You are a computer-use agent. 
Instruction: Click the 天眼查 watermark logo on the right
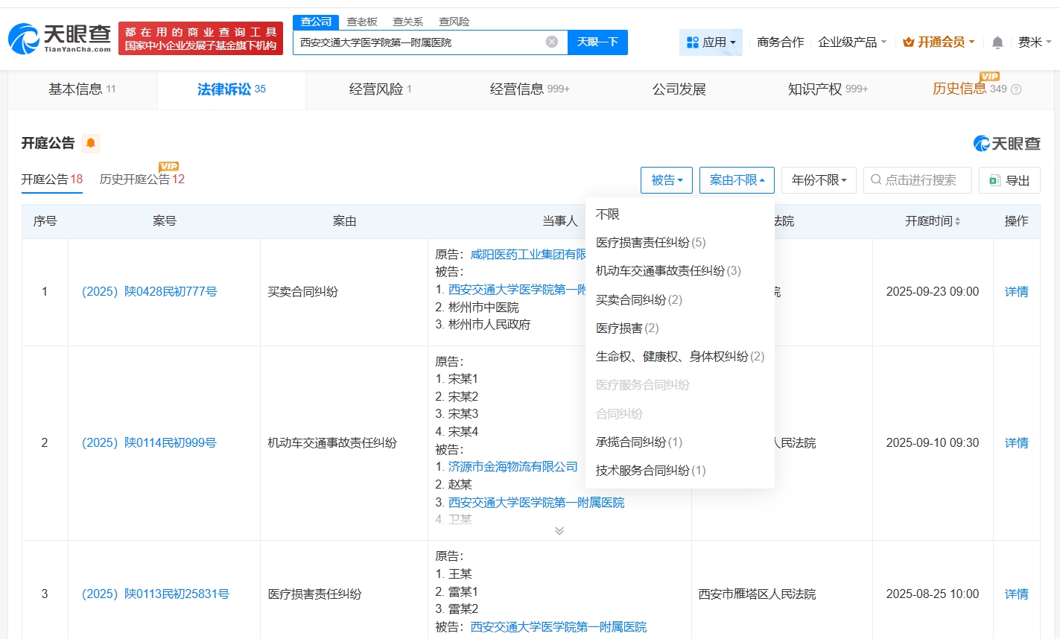(x=1008, y=143)
